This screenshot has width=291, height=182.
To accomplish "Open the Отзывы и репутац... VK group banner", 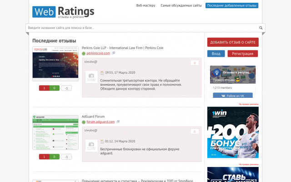I will (233, 75).
